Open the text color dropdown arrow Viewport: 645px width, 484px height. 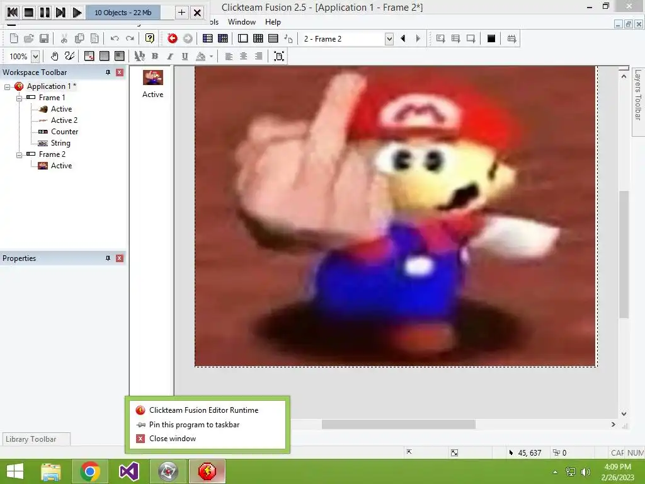tap(211, 56)
